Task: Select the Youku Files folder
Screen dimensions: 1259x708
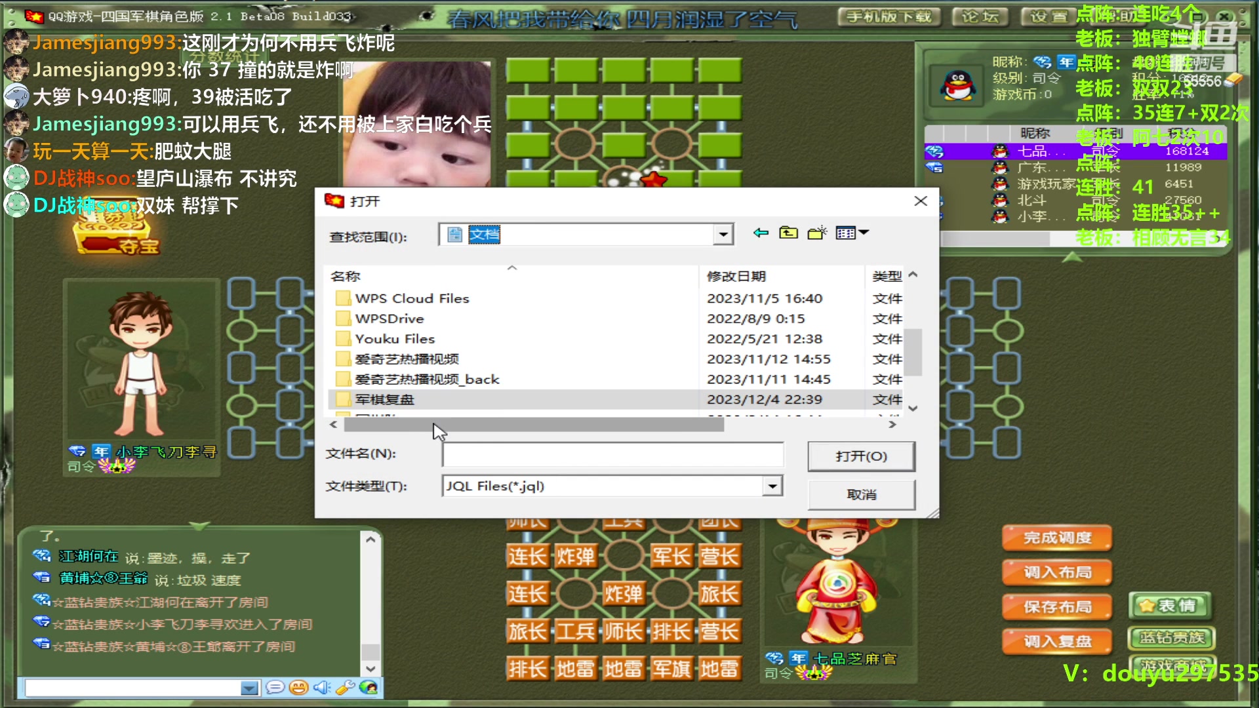Action: 395,339
